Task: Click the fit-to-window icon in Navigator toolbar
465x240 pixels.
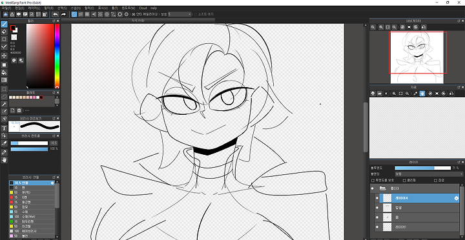Action: [387, 27]
